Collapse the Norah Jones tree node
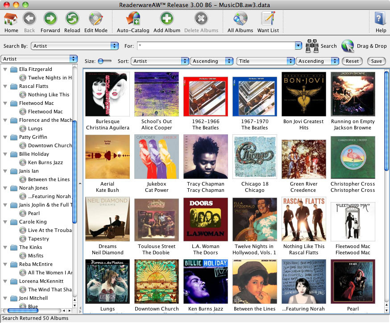 (5, 188)
